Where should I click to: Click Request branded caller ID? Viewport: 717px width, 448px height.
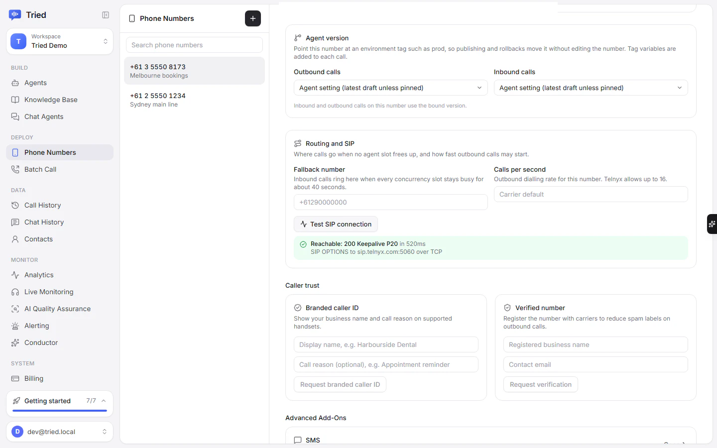pyautogui.click(x=340, y=384)
